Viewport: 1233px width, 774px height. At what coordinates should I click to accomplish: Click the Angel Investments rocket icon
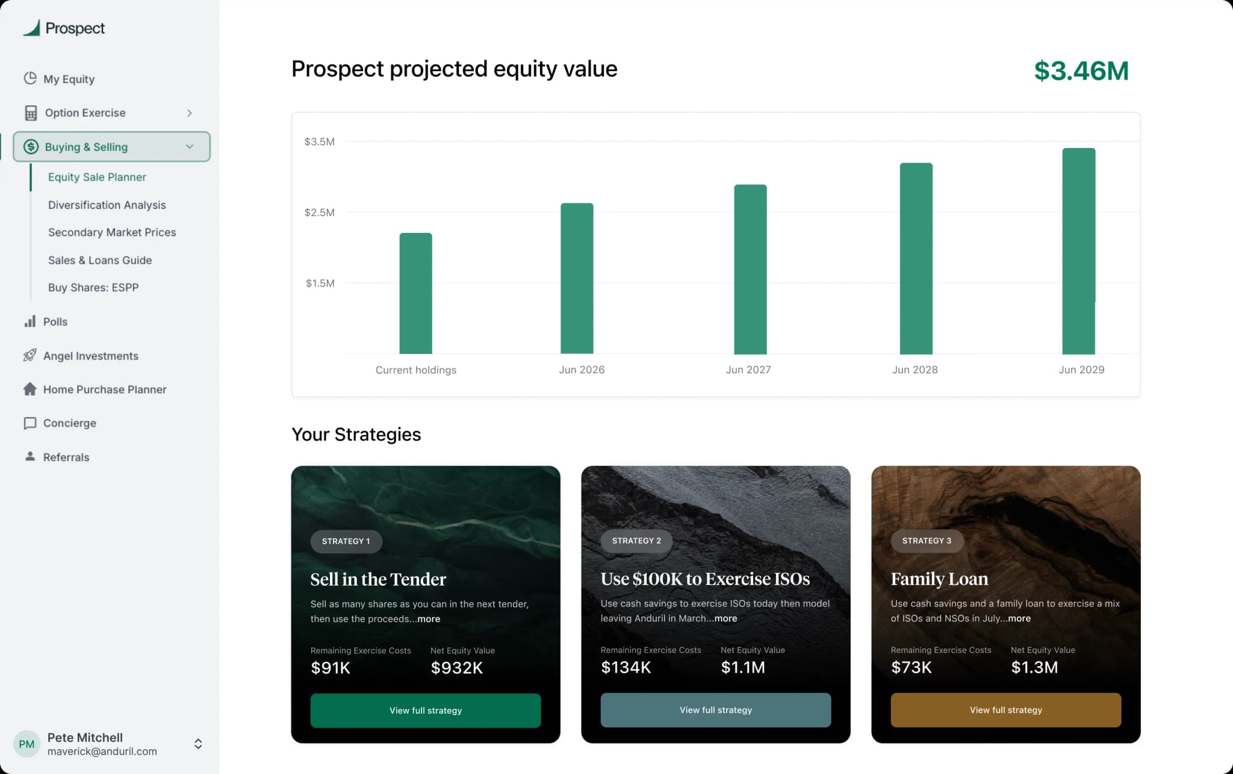pyautogui.click(x=30, y=356)
